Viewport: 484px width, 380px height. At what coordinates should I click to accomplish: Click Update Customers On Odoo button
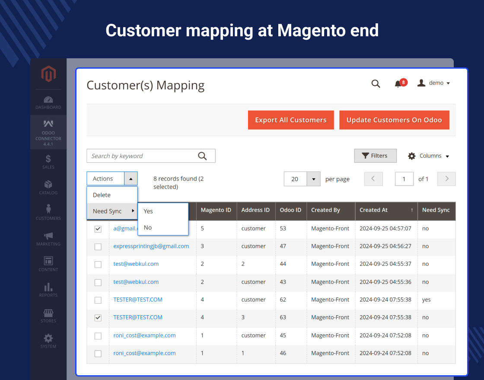[x=394, y=120]
